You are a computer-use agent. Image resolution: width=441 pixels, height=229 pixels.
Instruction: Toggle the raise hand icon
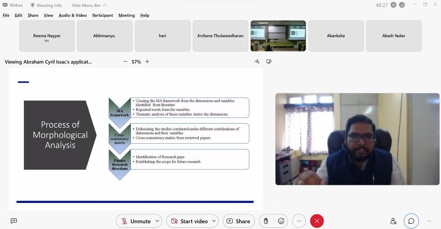[x=266, y=221]
